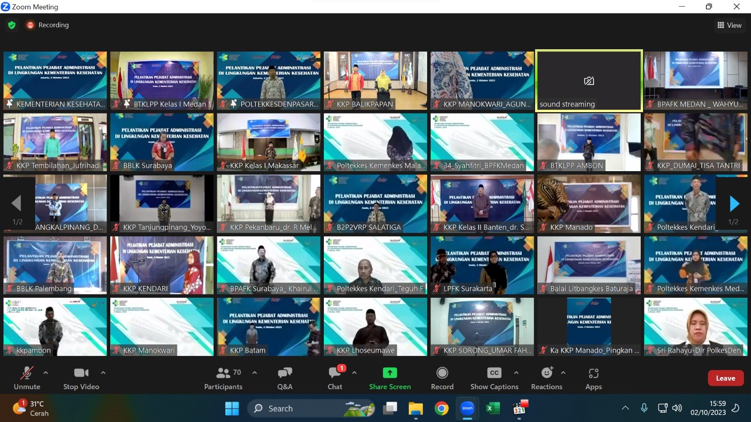Open the View layout menu
The height and width of the screenshot is (422, 751).
click(x=729, y=25)
